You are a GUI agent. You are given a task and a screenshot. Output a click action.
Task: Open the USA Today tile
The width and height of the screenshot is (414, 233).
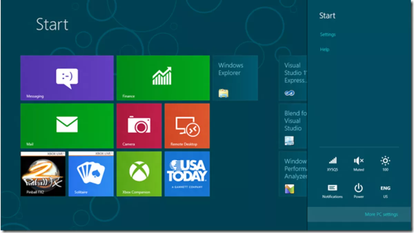pyautogui.click(x=187, y=174)
